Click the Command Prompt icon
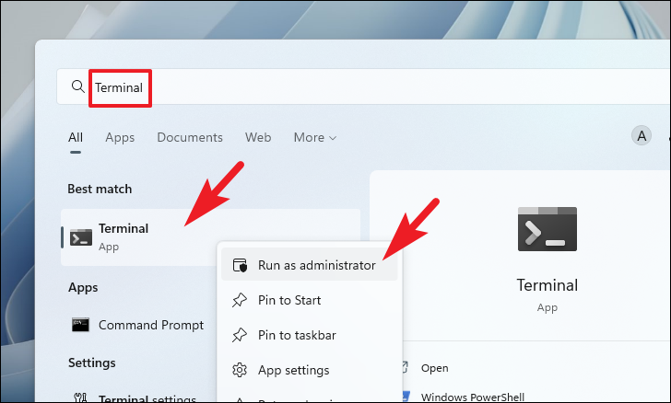 click(80, 325)
